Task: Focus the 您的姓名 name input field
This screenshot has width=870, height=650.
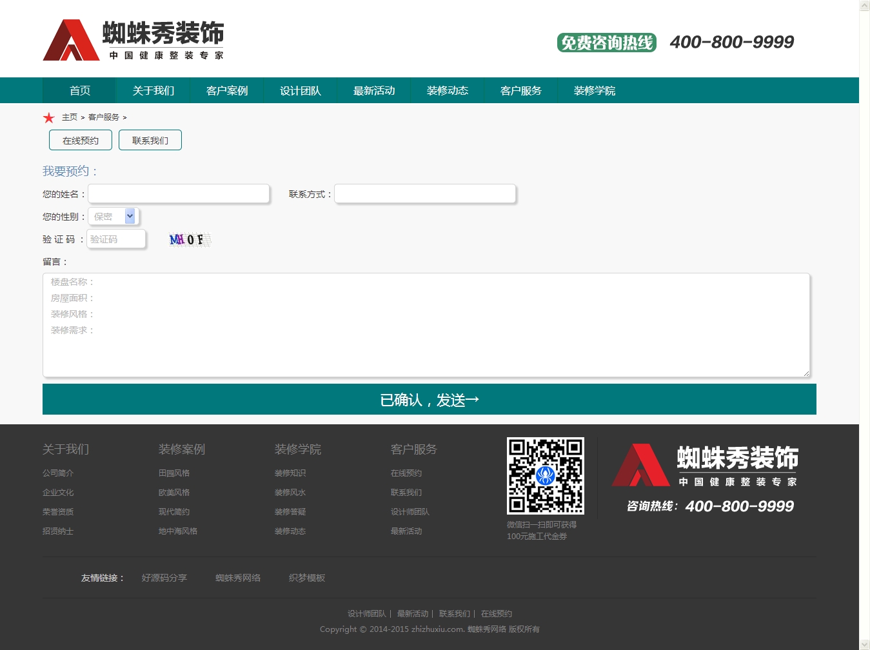Action: [x=179, y=194]
